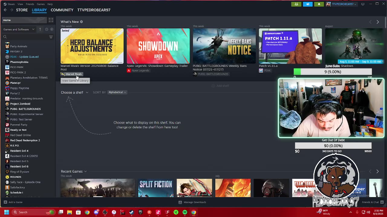This screenshot has width=387, height=217.
Task: Open Patch 1.11.a PEAK news thumbnail
Action: point(290,46)
